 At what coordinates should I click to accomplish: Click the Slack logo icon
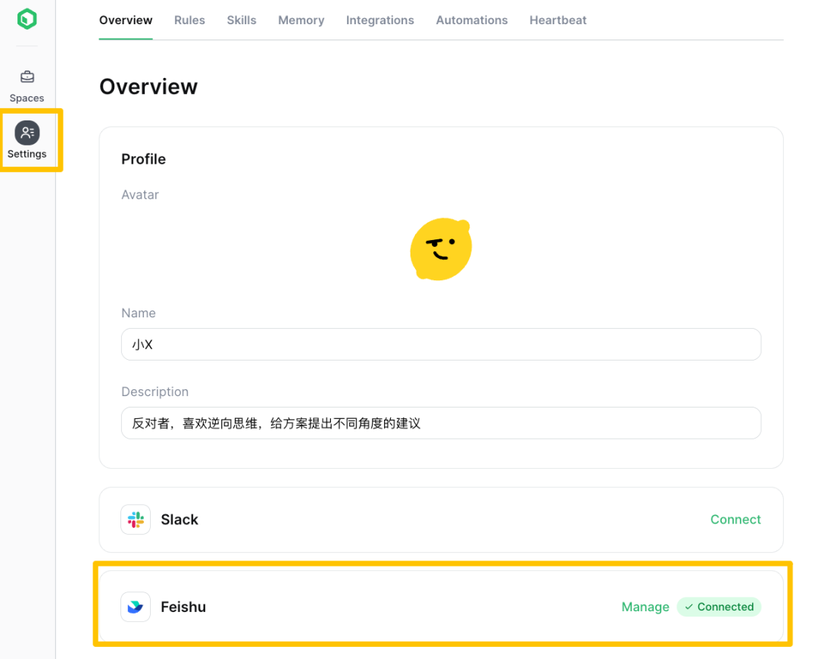click(x=136, y=520)
